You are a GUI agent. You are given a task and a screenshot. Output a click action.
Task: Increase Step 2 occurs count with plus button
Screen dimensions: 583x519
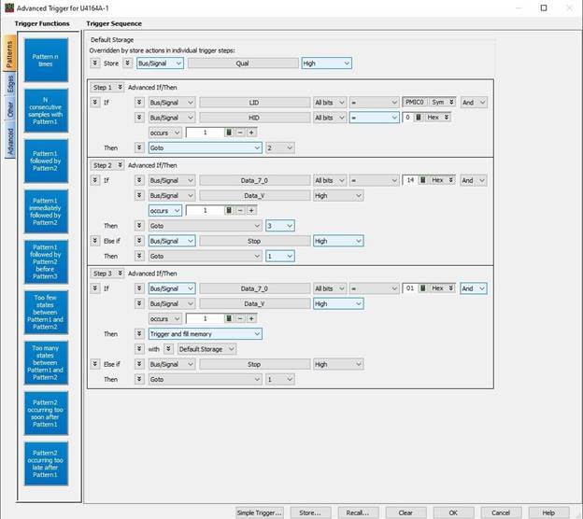coord(251,210)
